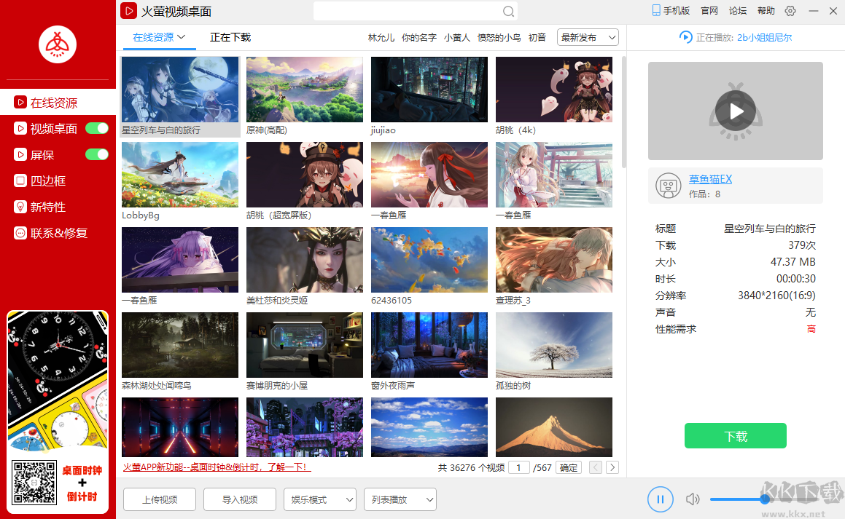Mute audio with the speaker icon
This screenshot has height=519, width=845.
(692, 499)
